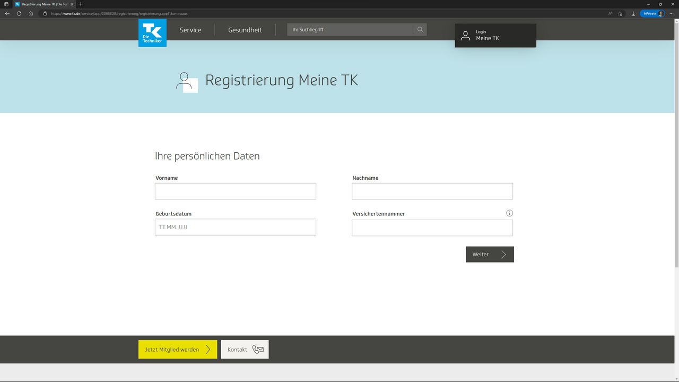Open the Service menu
The image size is (679, 382).
point(190,30)
